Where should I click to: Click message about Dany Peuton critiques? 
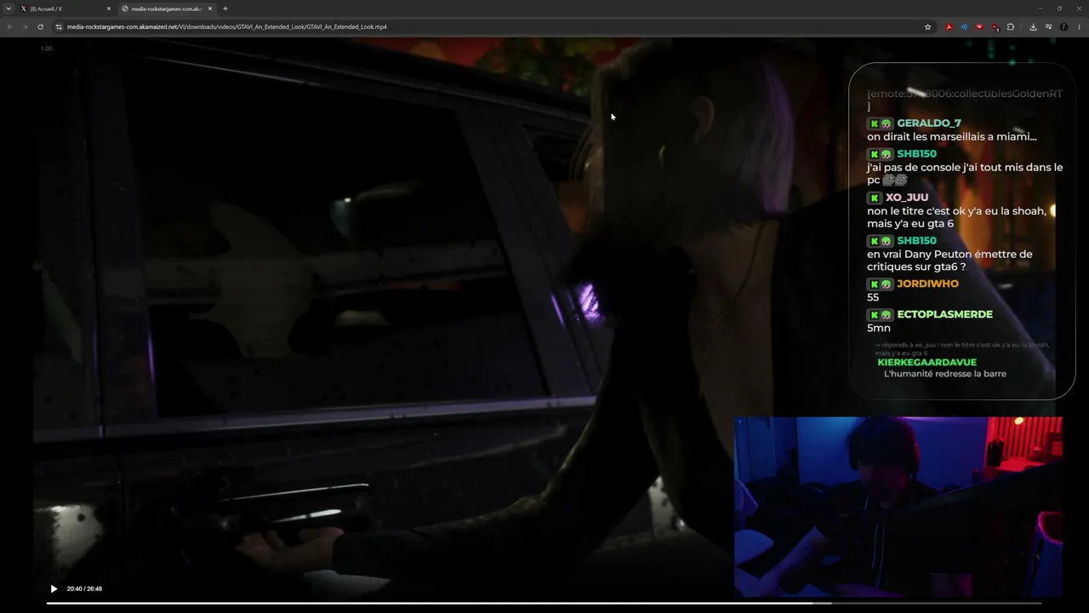tap(949, 261)
